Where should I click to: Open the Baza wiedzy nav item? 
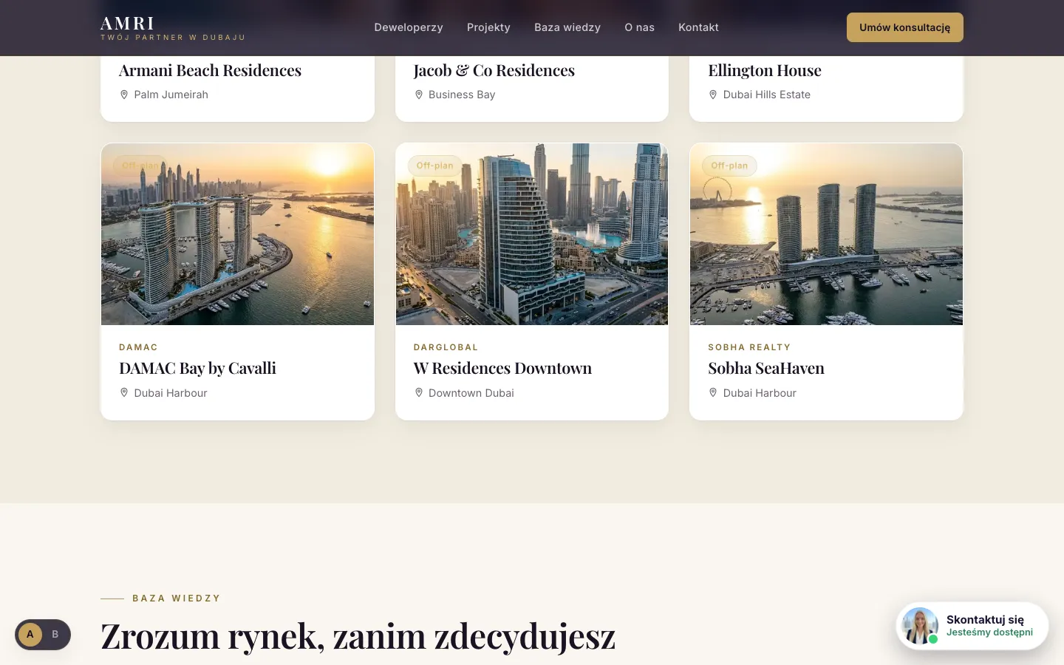pyautogui.click(x=567, y=27)
